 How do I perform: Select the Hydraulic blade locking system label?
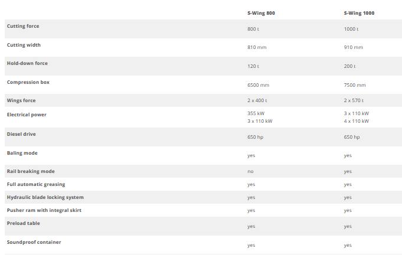[45, 197]
